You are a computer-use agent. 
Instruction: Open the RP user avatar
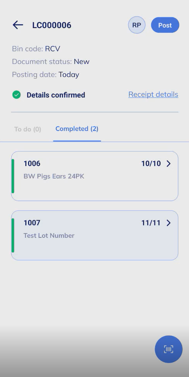(x=136, y=25)
